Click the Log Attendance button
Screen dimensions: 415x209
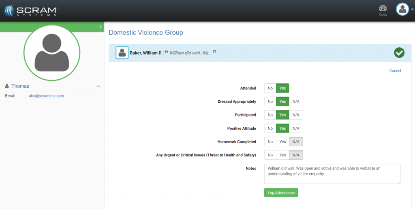click(281, 193)
